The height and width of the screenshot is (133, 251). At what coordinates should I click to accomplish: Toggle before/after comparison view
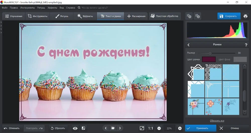click(x=84, y=128)
